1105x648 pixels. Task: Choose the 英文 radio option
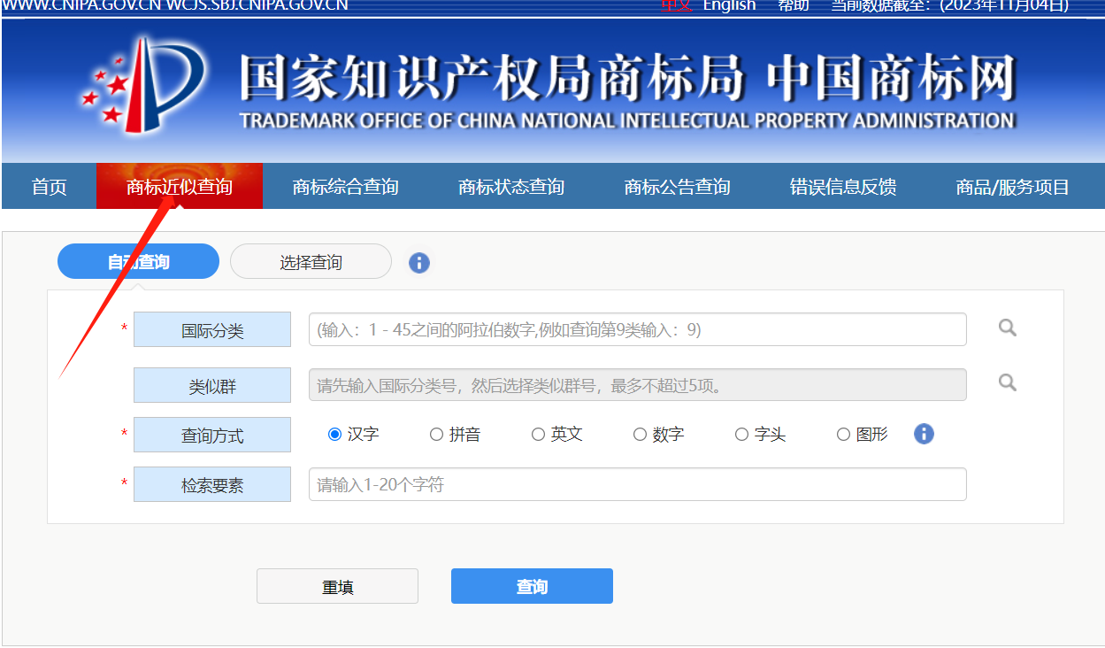tap(538, 435)
